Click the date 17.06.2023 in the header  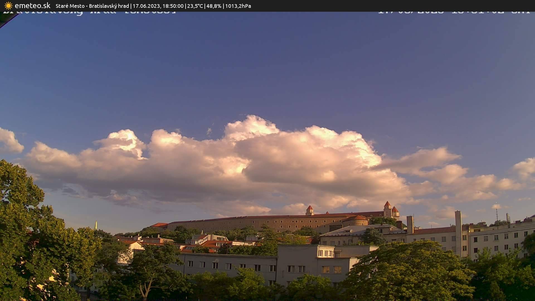(x=147, y=6)
